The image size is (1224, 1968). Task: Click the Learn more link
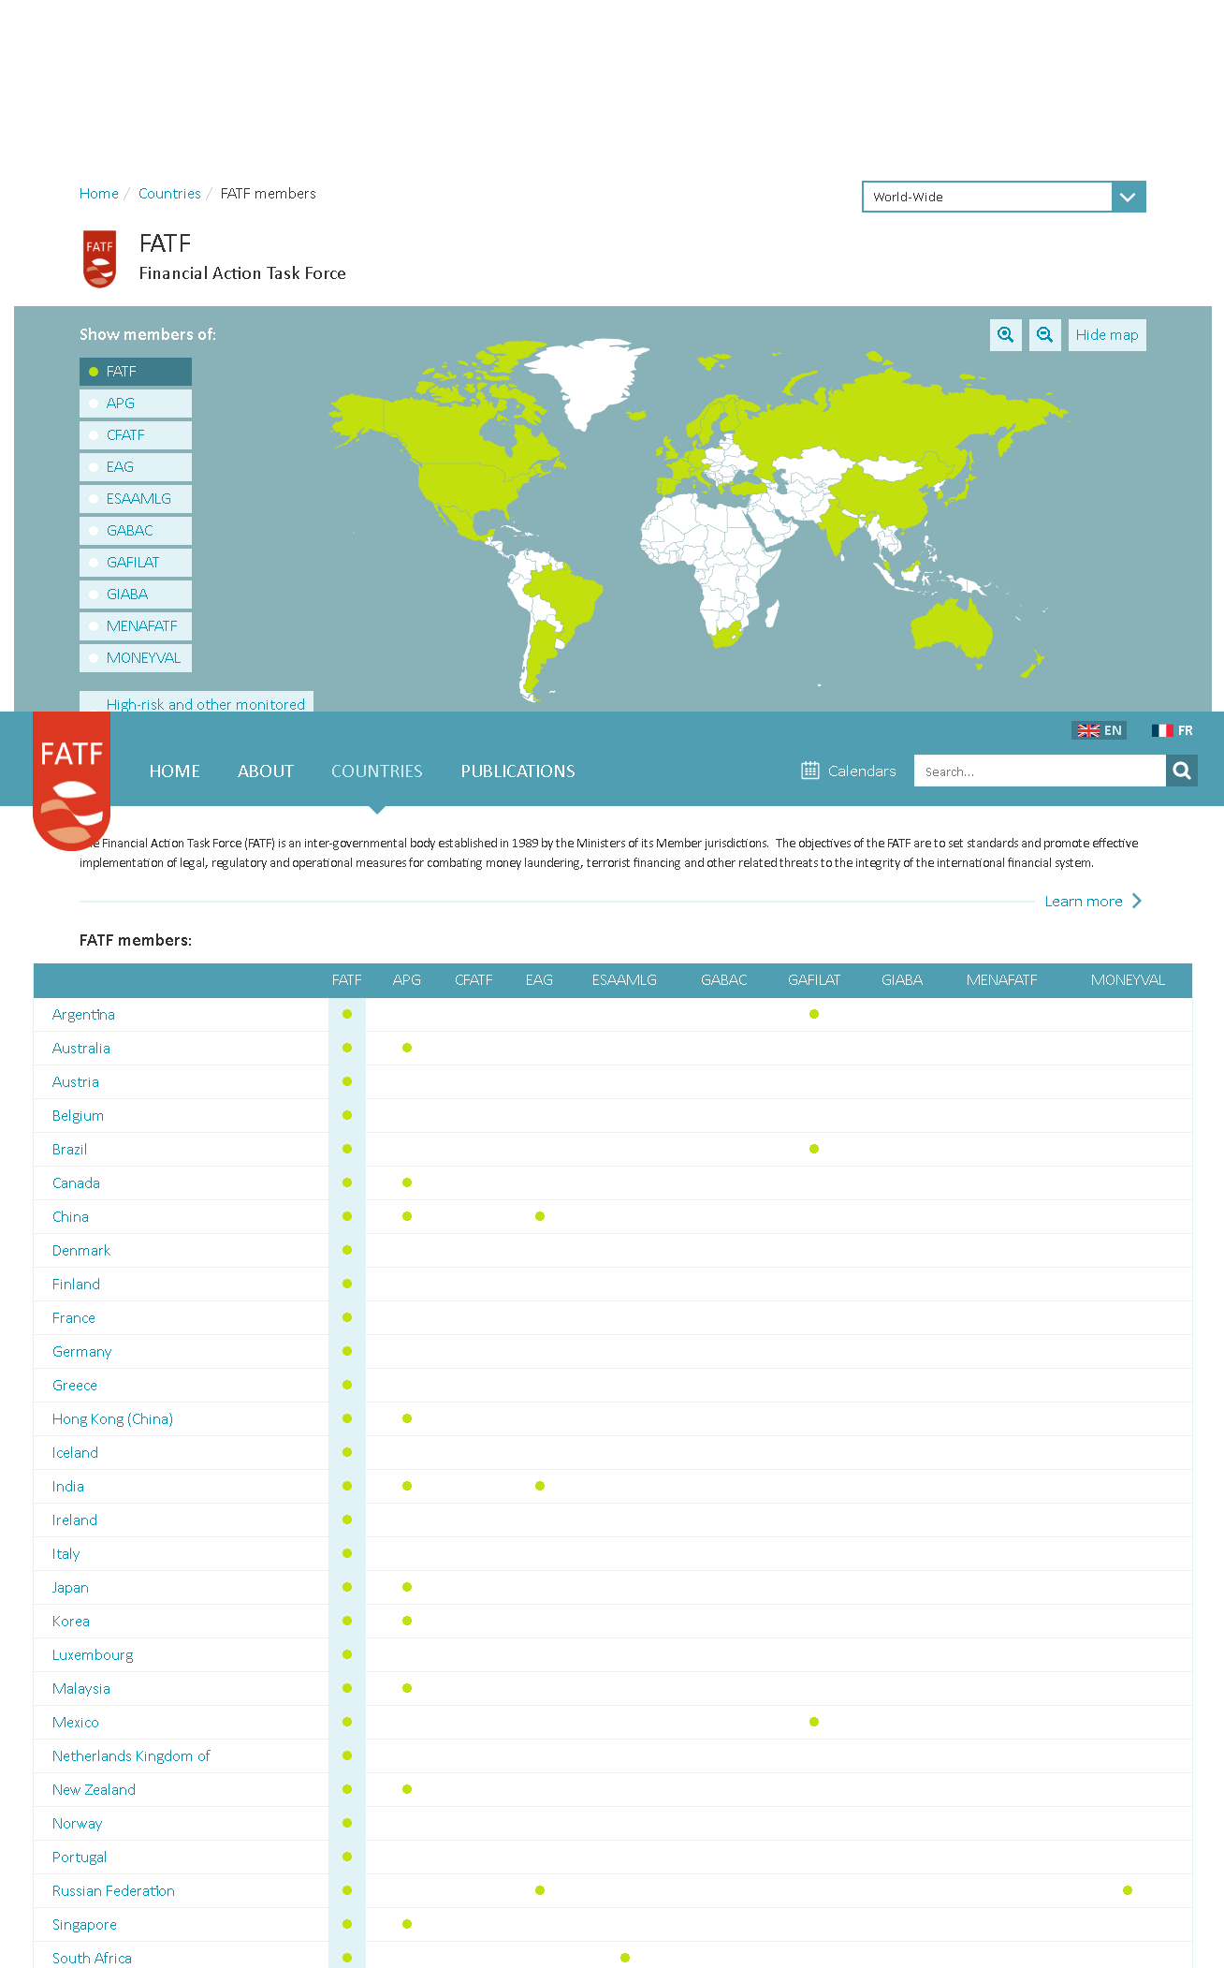1084,902
